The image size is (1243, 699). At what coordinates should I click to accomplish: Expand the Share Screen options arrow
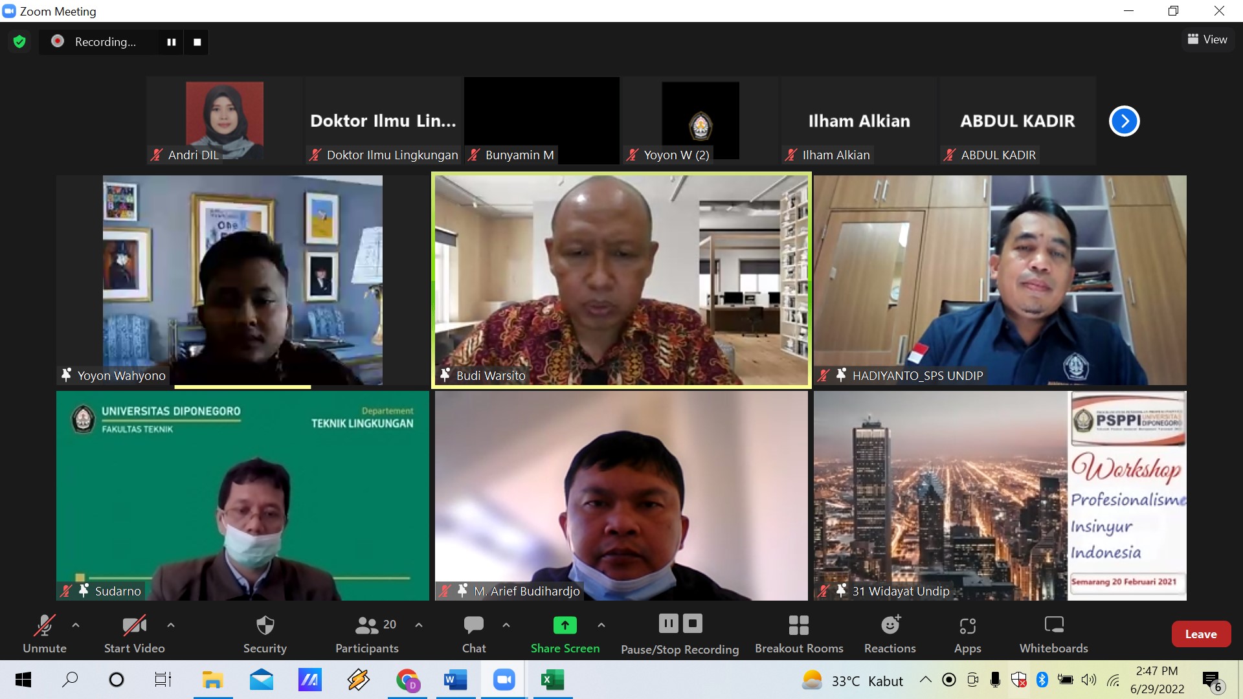coord(601,625)
